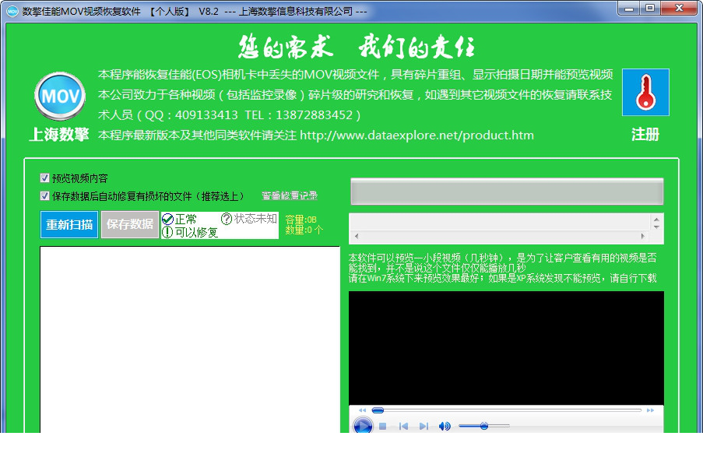Minimize the application window
This screenshot has width=703, height=450.
630,9
